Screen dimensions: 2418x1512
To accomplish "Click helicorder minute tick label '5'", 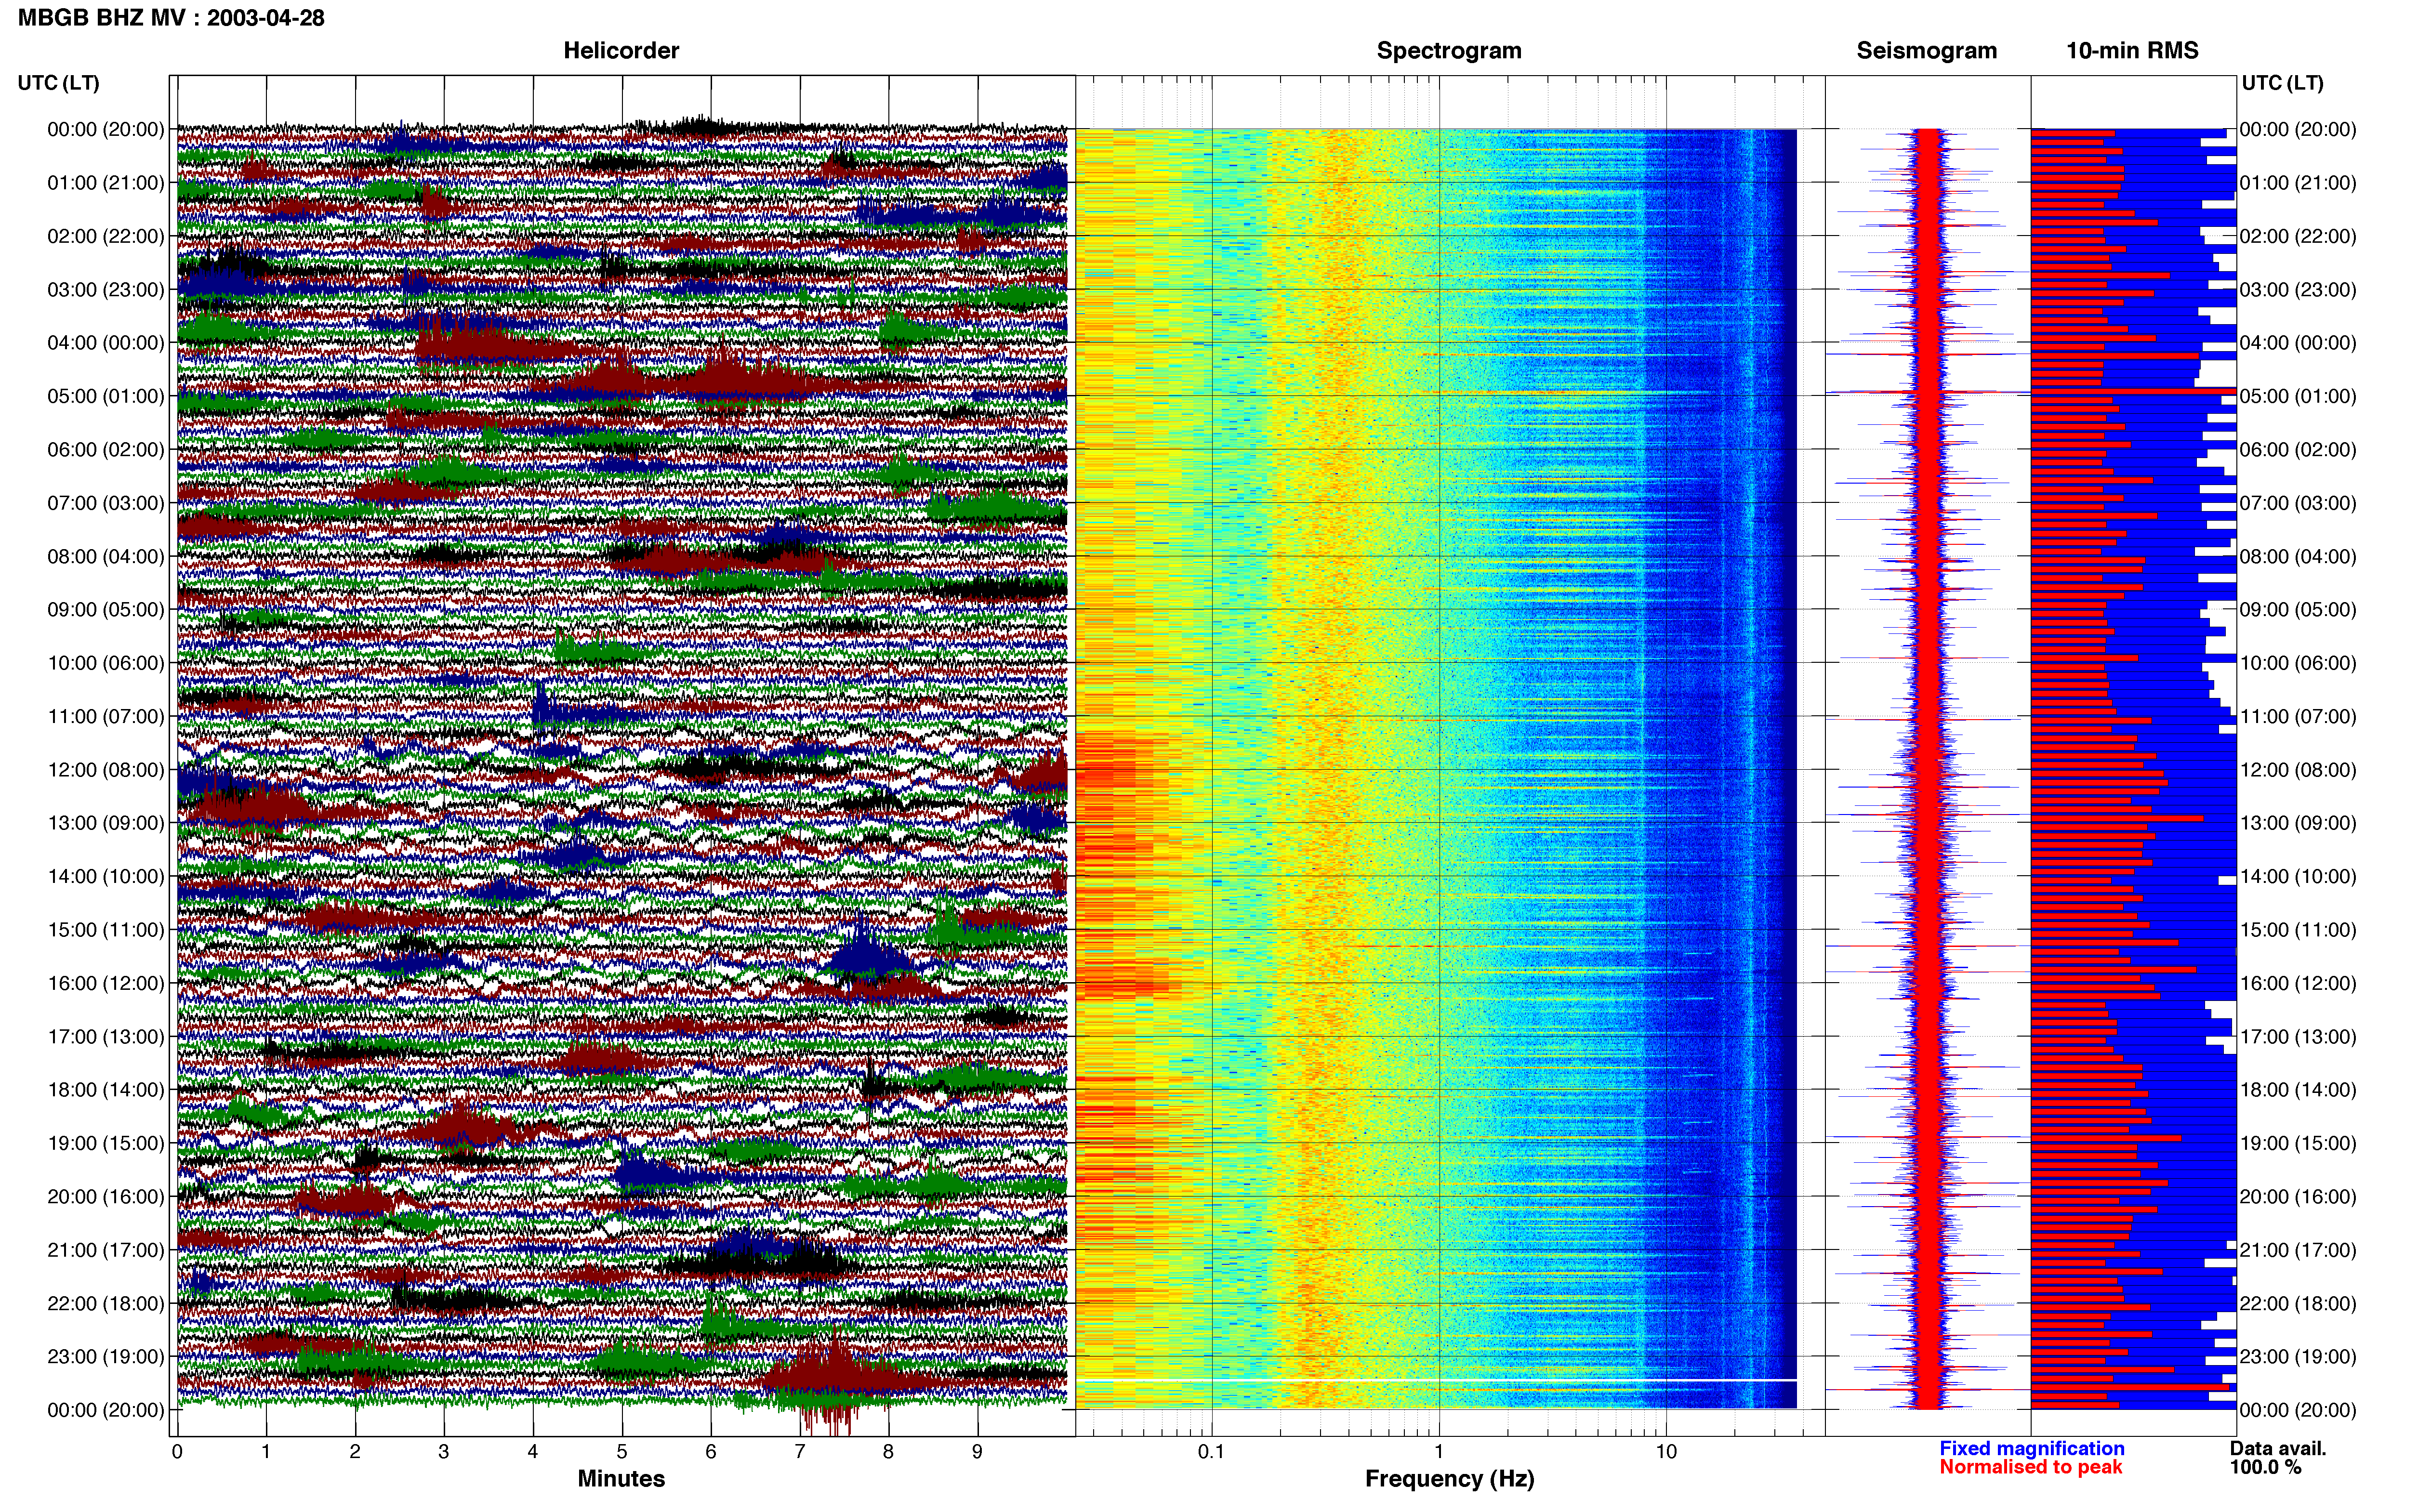I will coord(622,1452).
